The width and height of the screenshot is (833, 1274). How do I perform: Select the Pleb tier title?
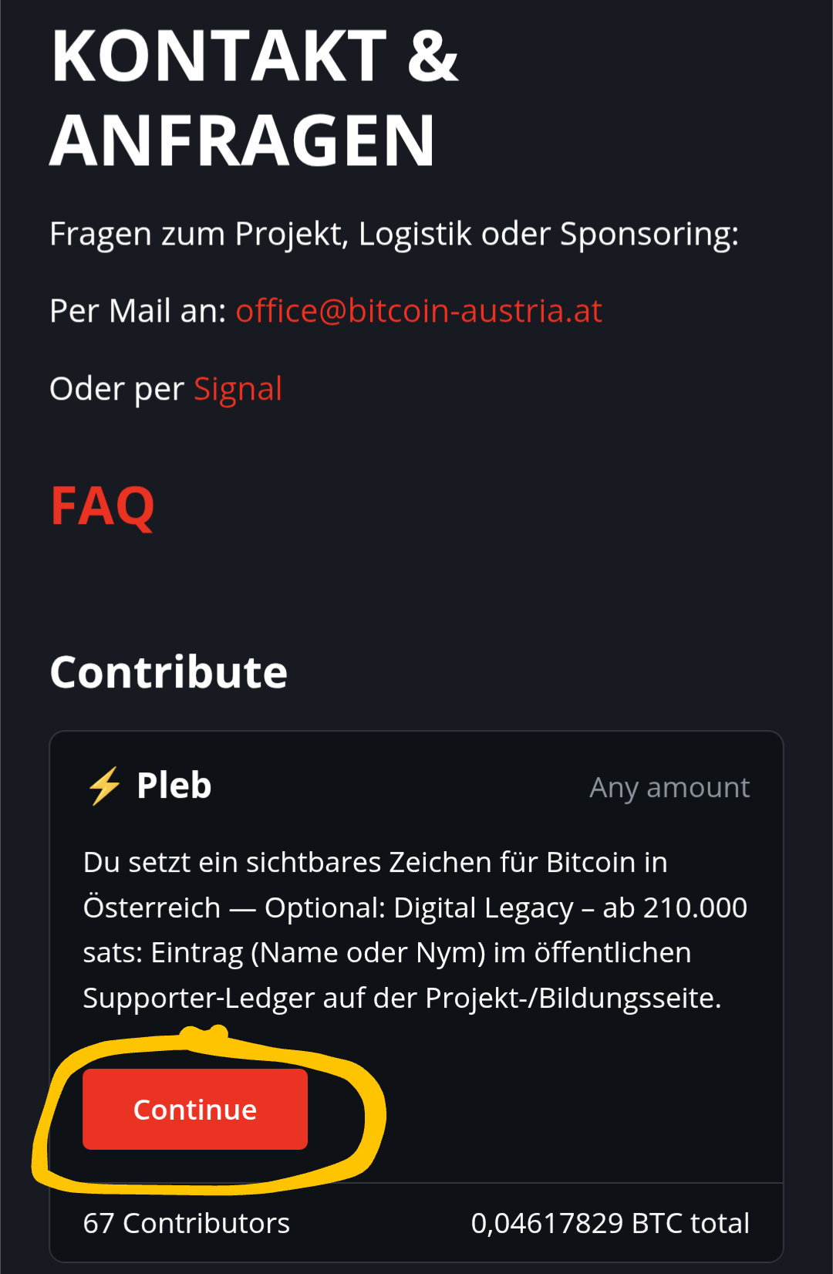coord(174,786)
